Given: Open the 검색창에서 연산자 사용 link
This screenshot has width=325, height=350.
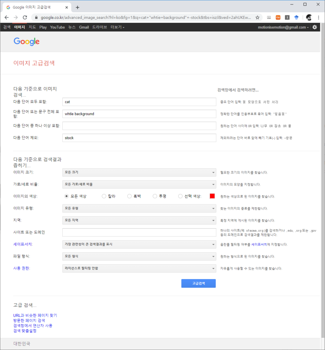Looking at the screenshot, I should click(x=33, y=326).
